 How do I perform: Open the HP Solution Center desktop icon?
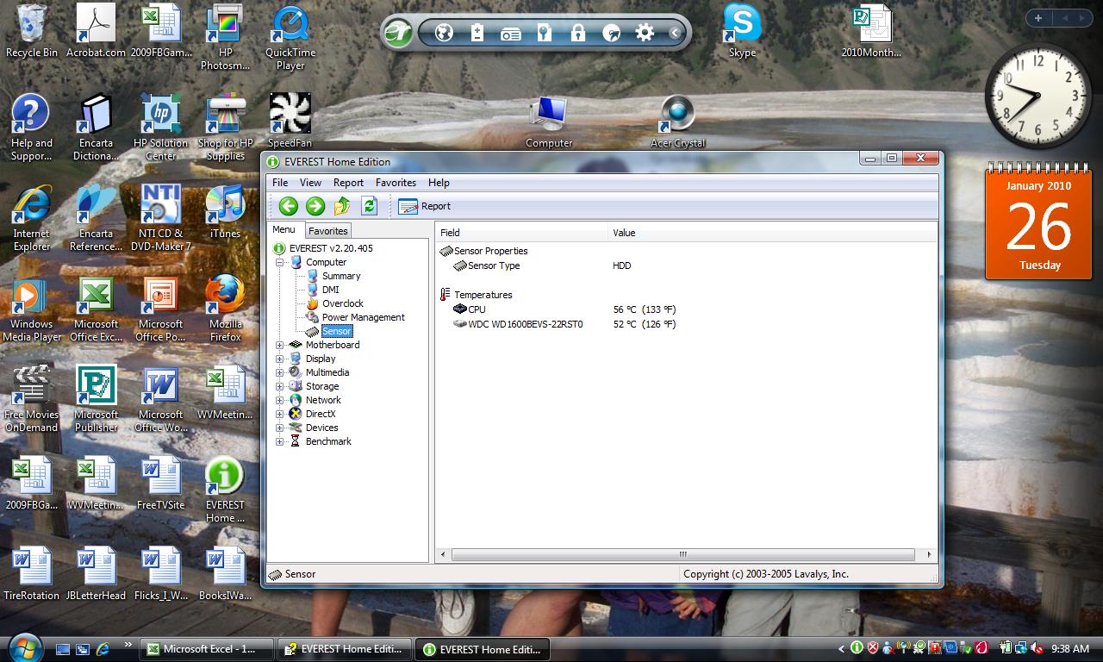(160, 128)
